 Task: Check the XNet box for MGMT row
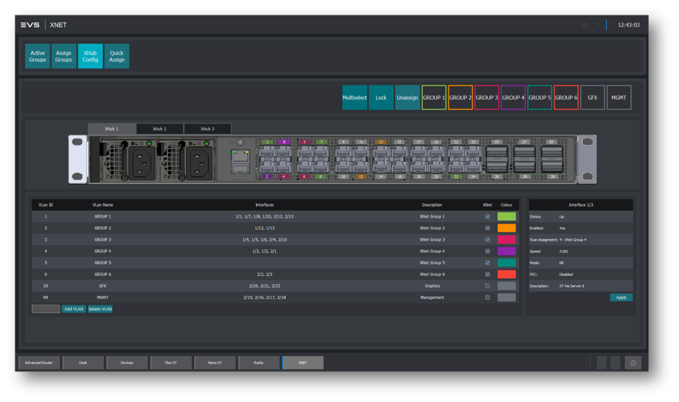[x=487, y=297]
